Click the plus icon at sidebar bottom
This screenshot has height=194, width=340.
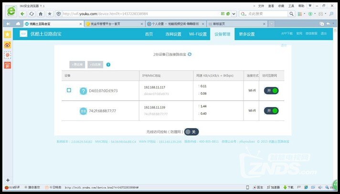click(x=7, y=166)
